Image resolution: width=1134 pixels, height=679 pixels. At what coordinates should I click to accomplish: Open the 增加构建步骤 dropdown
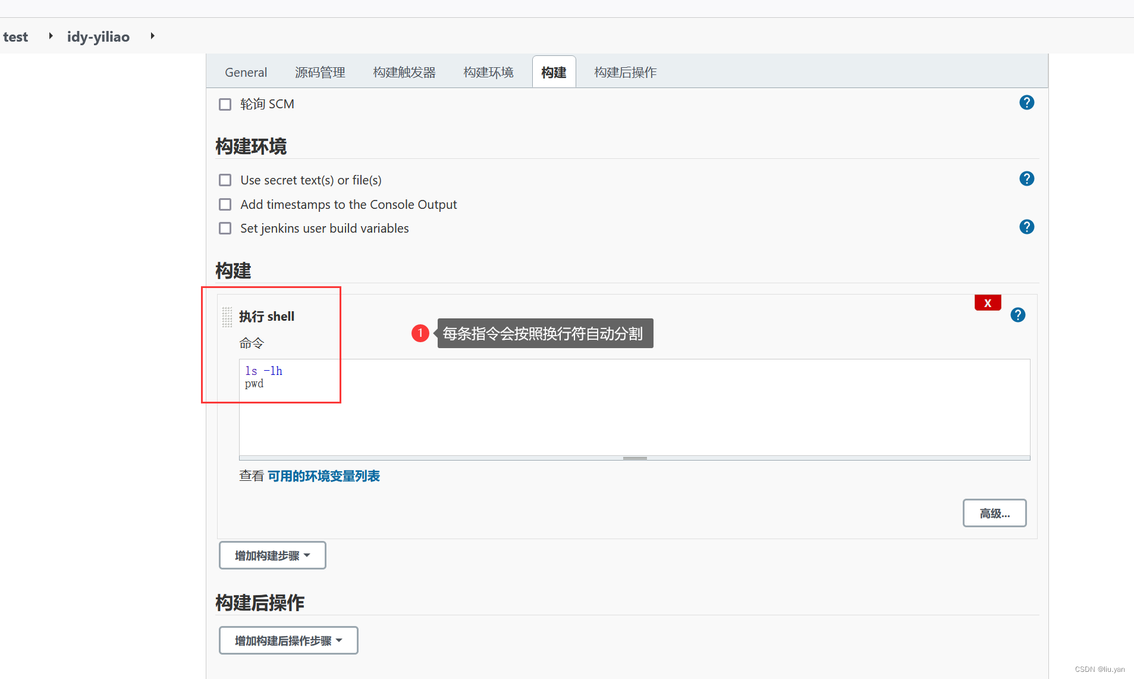tap(272, 555)
